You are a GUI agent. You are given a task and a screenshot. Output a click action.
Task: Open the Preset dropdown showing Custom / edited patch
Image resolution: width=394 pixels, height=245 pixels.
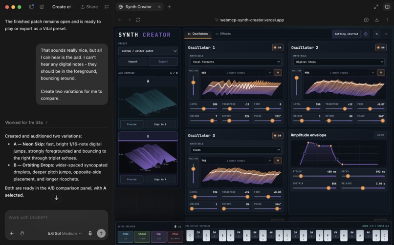[x=148, y=51]
